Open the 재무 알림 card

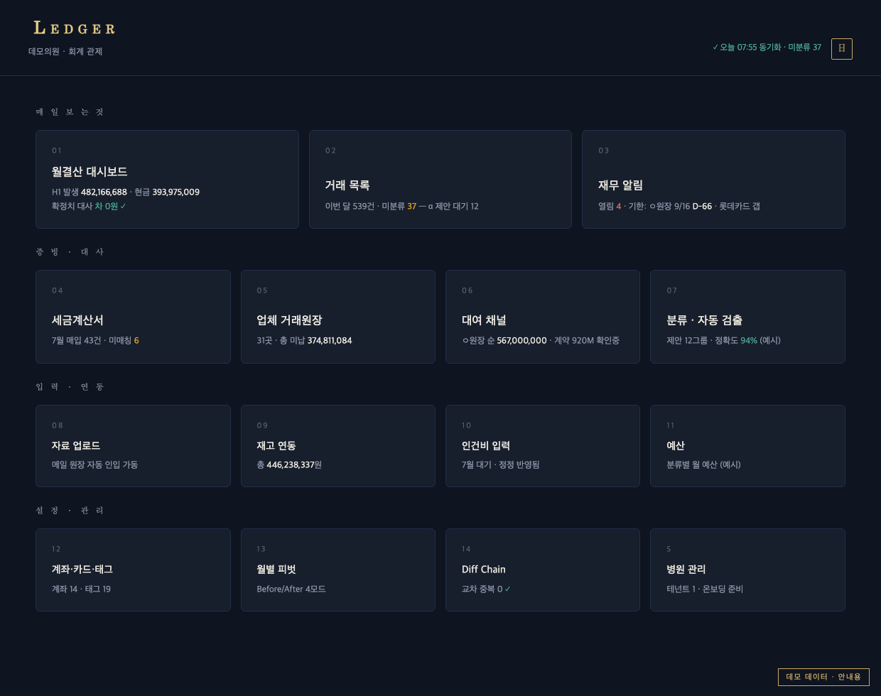(x=713, y=179)
